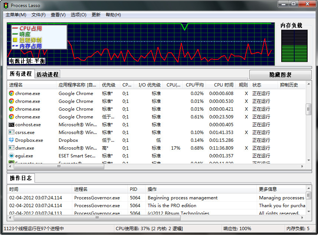Click 'ESET Smart Sec...' application name cell

click(x=77, y=156)
